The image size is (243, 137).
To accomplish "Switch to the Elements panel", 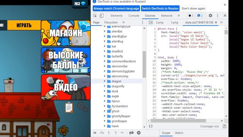I will [117, 16].
